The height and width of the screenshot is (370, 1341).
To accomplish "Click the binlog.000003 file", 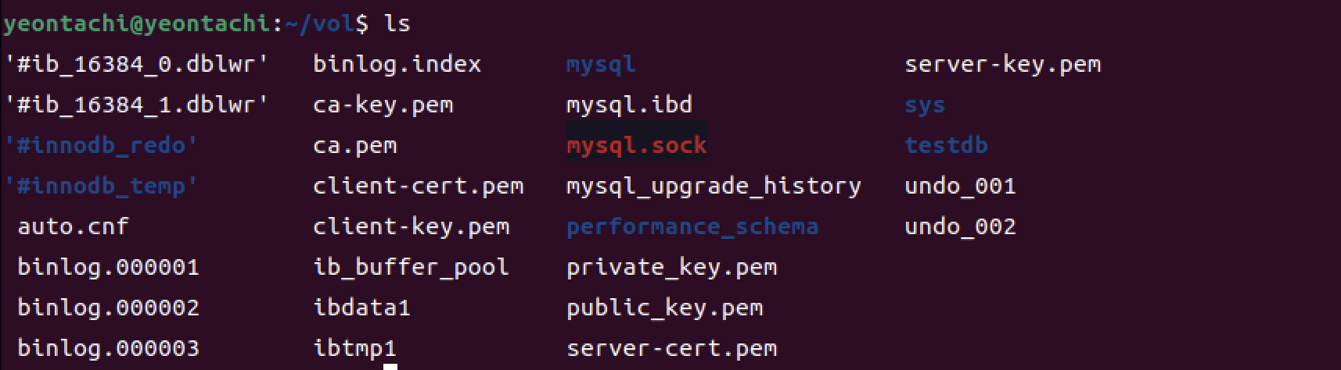I will pyautogui.click(x=108, y=348).
